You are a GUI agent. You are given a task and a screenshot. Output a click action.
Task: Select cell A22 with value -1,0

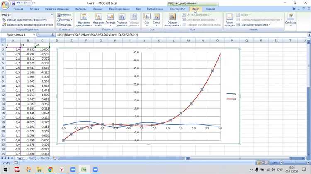click(x=13, y=140)
